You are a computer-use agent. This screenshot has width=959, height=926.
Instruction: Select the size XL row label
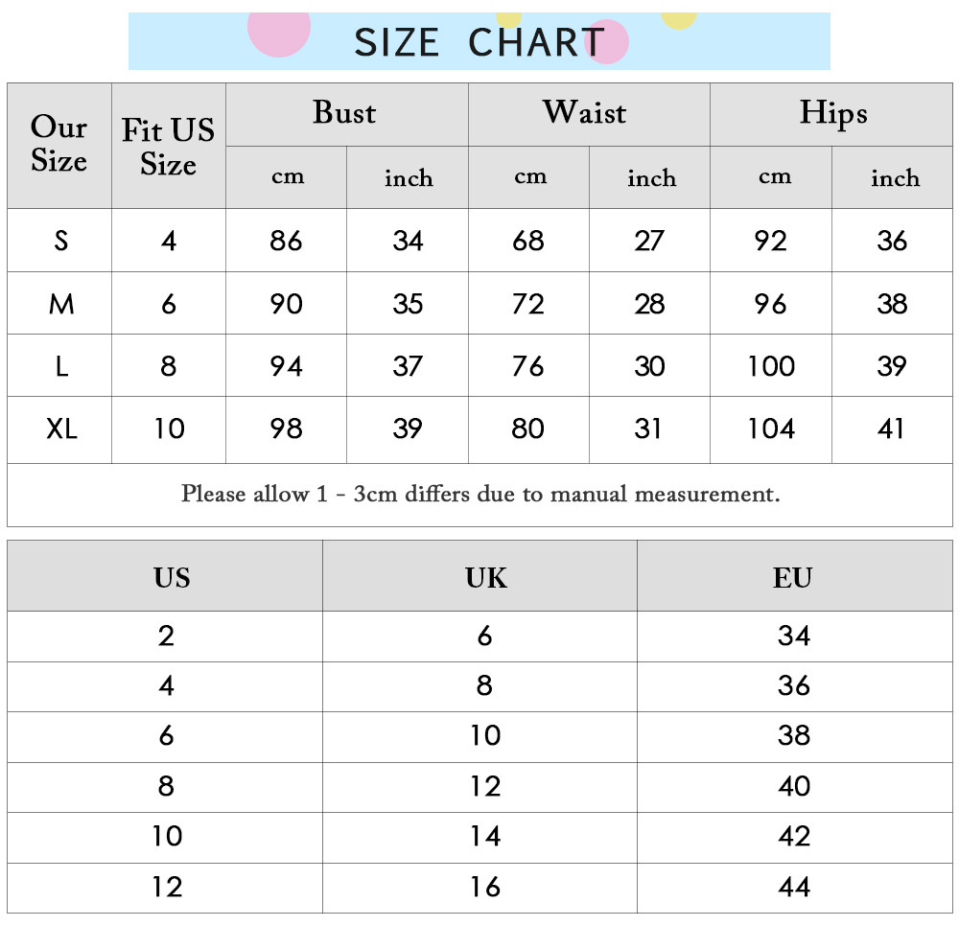click(x=61, y=428)
